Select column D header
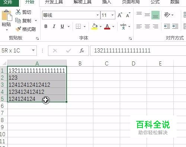Screen dimensions: 186x147 133,63
